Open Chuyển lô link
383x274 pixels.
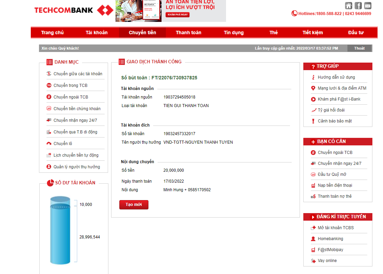(63, 143)
